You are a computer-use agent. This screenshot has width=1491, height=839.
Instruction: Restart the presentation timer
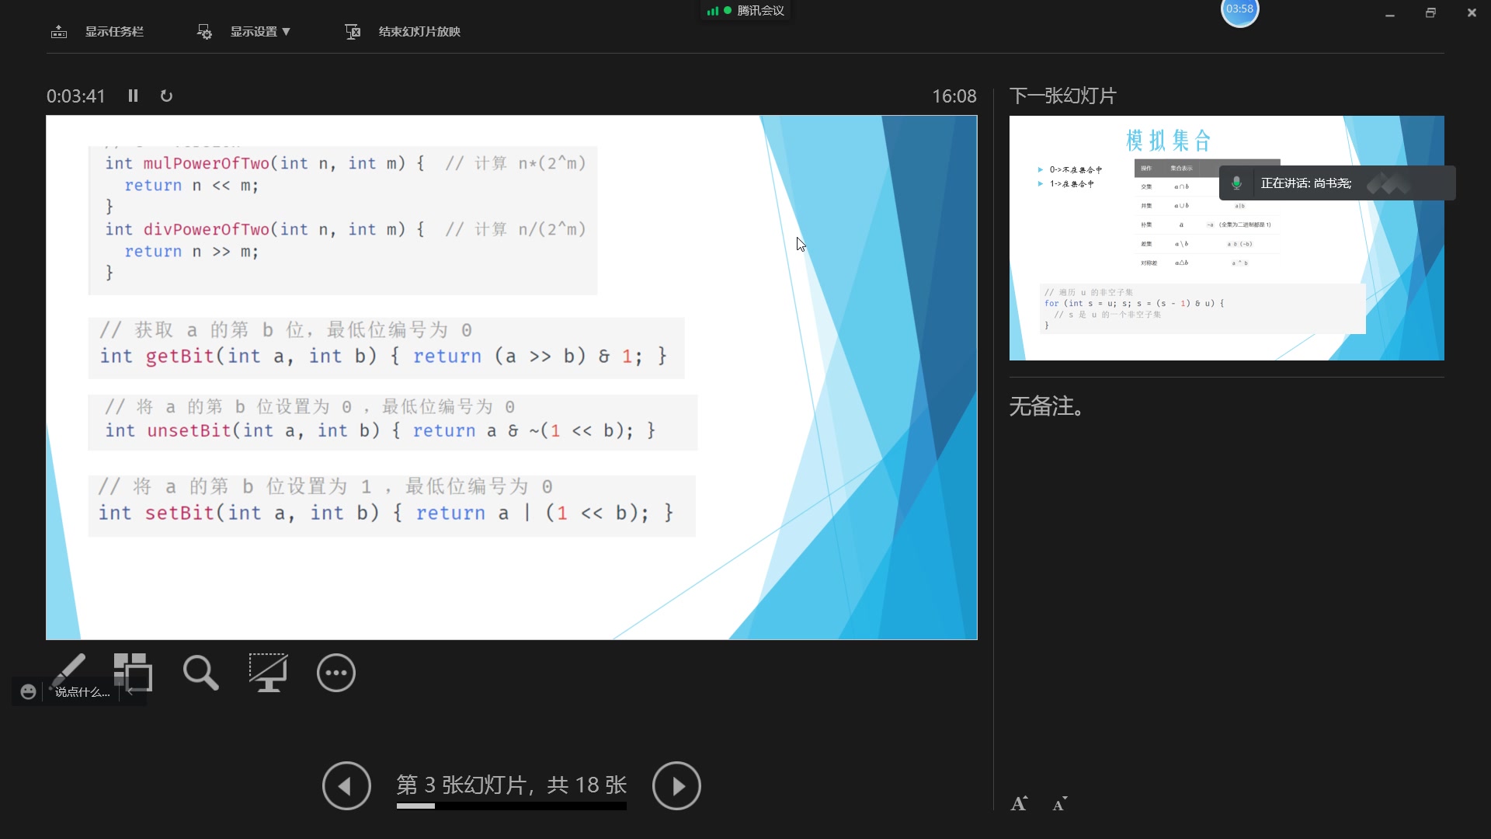[166, 96]
